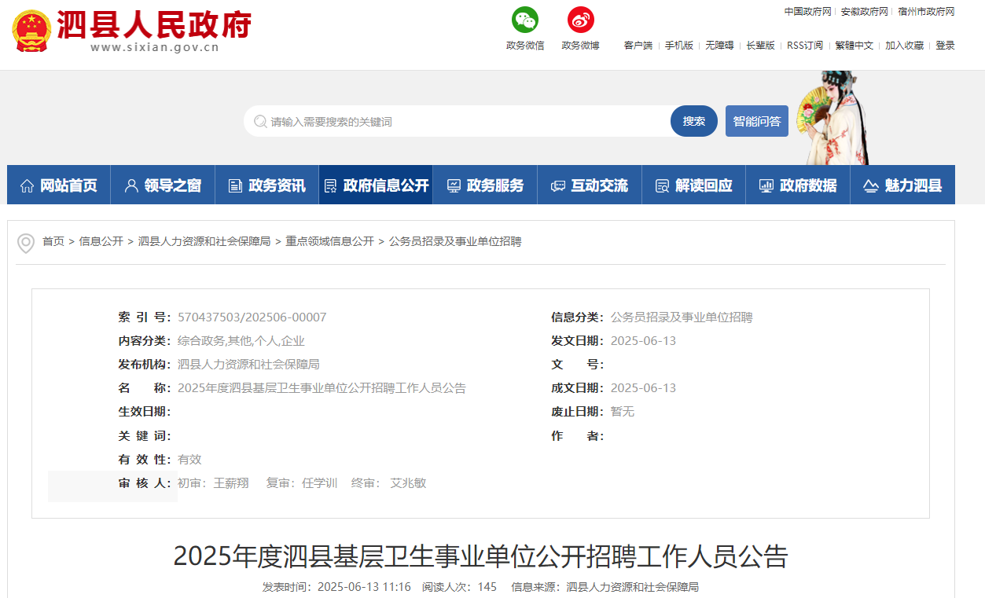
Task: Click the 智能问答 button
Action: [757, 121]
